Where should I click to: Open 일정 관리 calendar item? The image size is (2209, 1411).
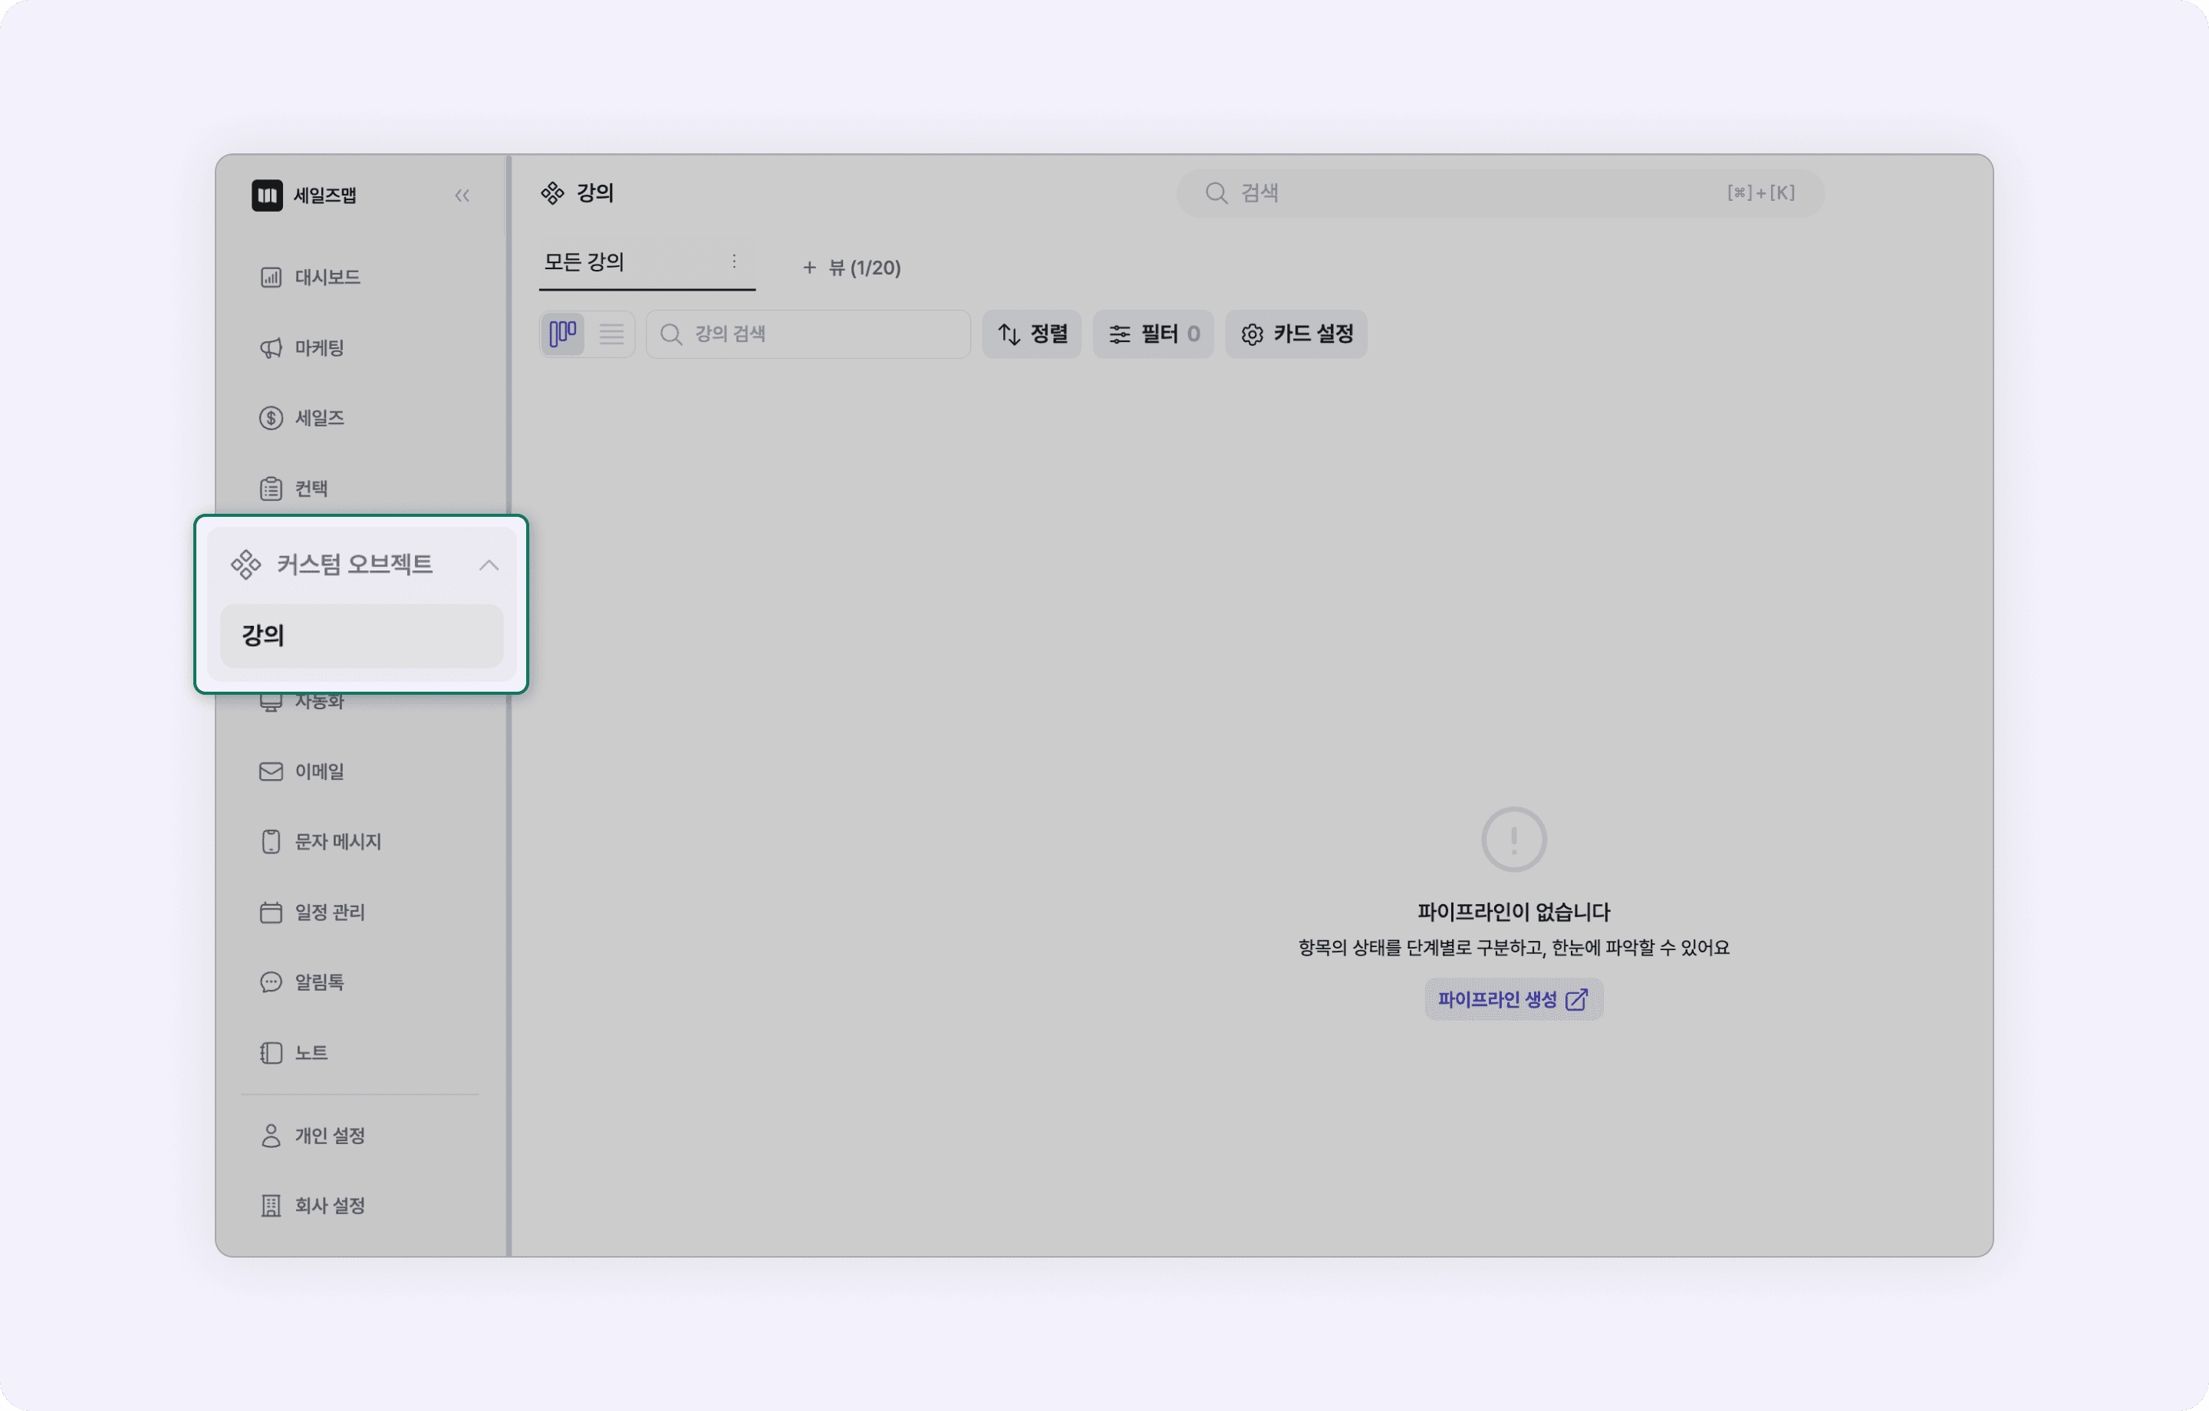[328, 912]
